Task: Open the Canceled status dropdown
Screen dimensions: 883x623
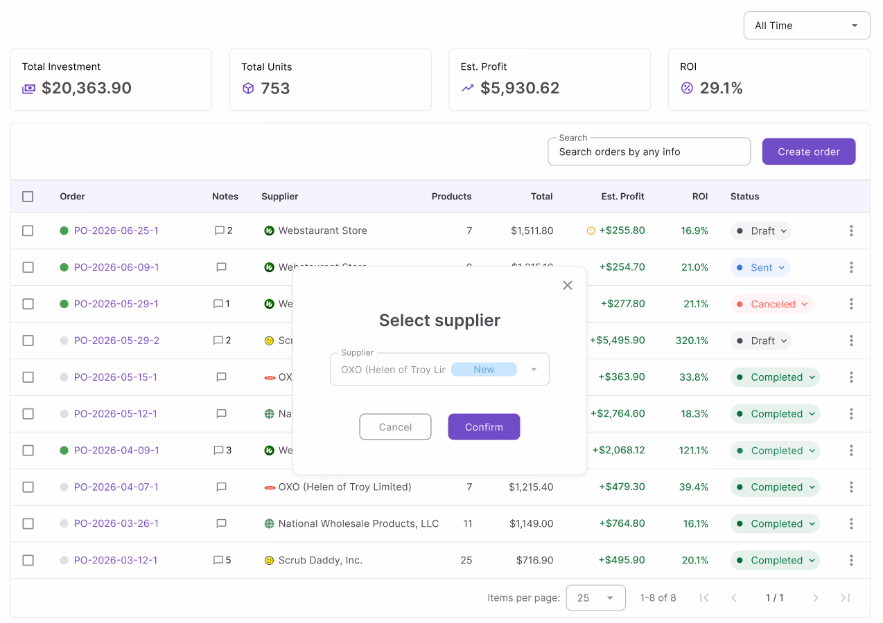Action: point(771,304)
